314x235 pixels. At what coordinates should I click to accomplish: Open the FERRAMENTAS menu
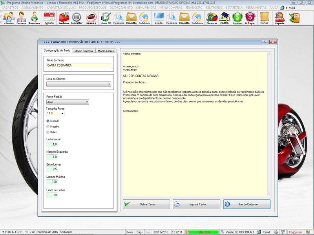(256, 7)
